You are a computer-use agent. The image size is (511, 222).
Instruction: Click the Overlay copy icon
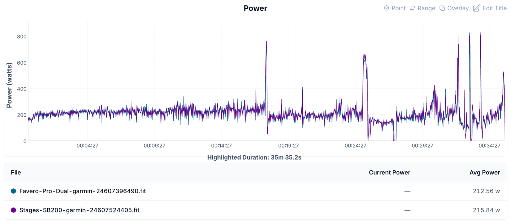[x=442, y=8]
